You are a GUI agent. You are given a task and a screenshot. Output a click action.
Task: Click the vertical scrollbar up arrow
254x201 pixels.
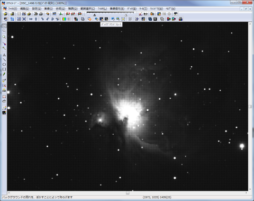250,24
